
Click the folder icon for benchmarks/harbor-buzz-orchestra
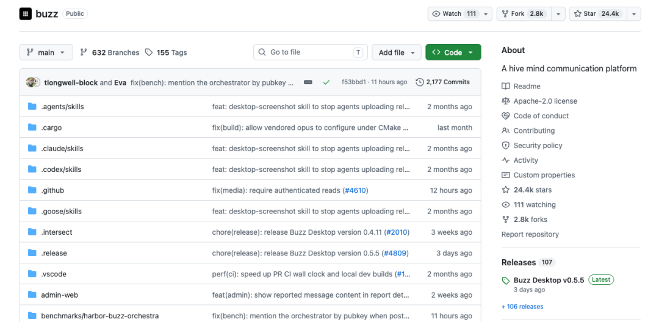pos(32,316)
